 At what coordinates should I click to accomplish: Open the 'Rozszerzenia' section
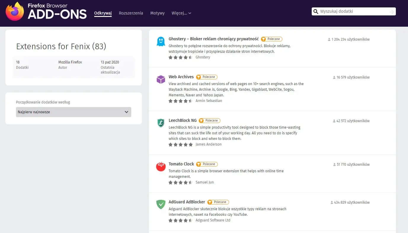(x=131, y=13)
